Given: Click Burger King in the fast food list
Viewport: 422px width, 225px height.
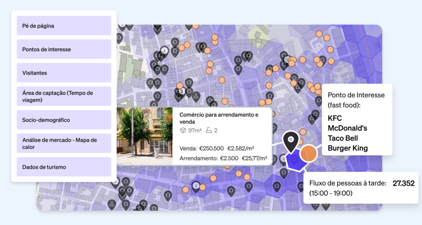Looking at the screenshot, I should 348,148.
